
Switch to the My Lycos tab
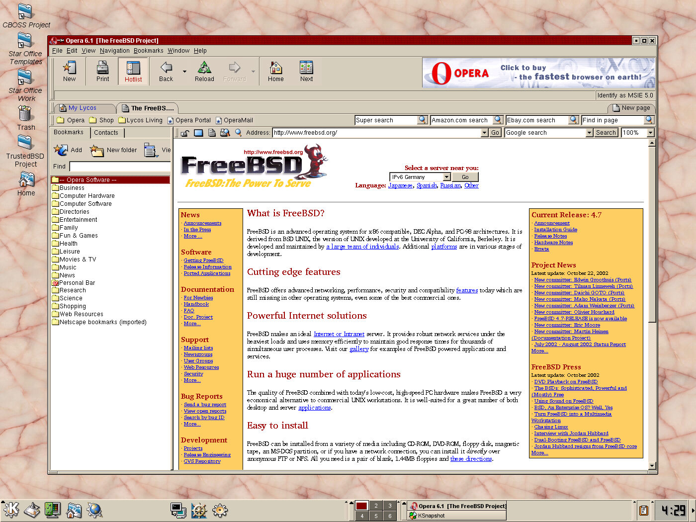pyautogui.click(x=83, y=108)
